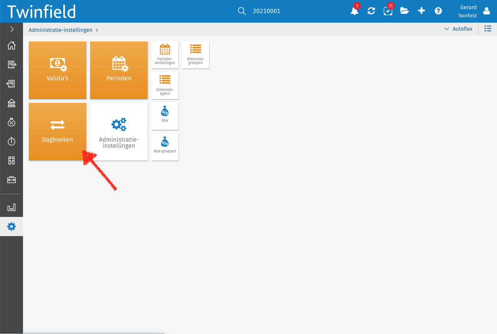Open the tasks checklist icon with badge

point(388,11)
